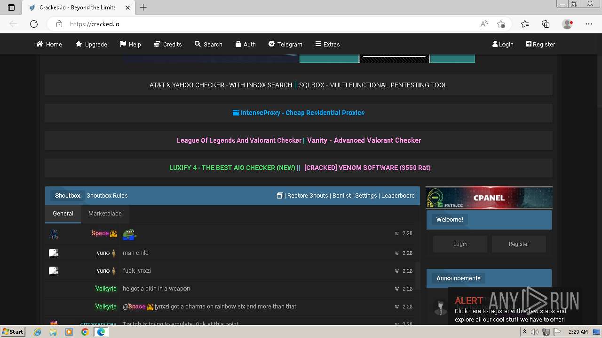Close the Cracked.io tab
The image size is (602, 338).
(x=128, y=8)
